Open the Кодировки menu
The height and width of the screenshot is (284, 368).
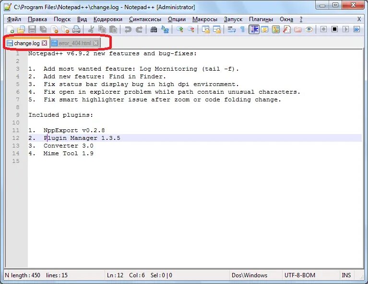pos(108,19)
